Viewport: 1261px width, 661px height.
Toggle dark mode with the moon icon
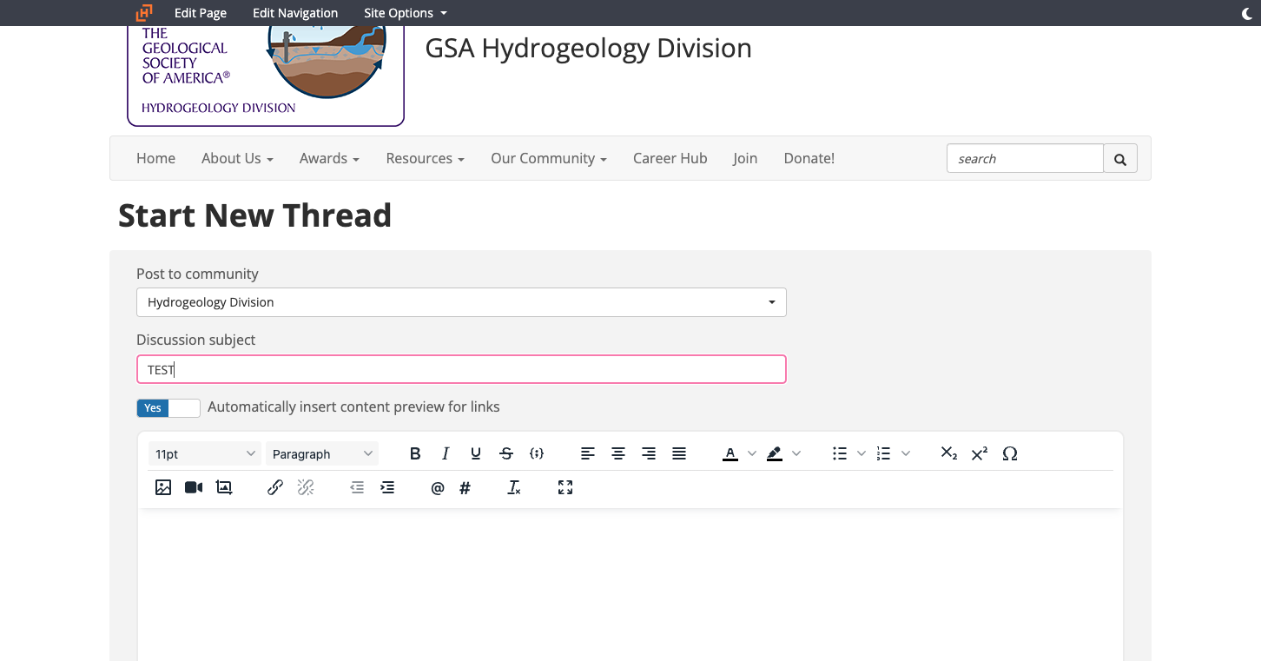[x=1249, y=13]
